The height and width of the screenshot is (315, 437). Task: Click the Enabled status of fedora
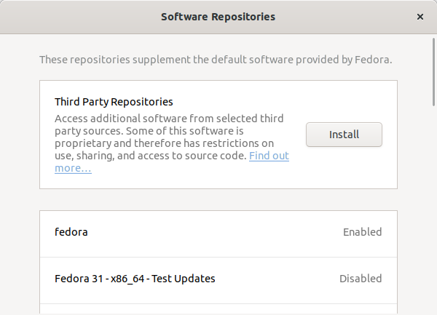(362, 232)
